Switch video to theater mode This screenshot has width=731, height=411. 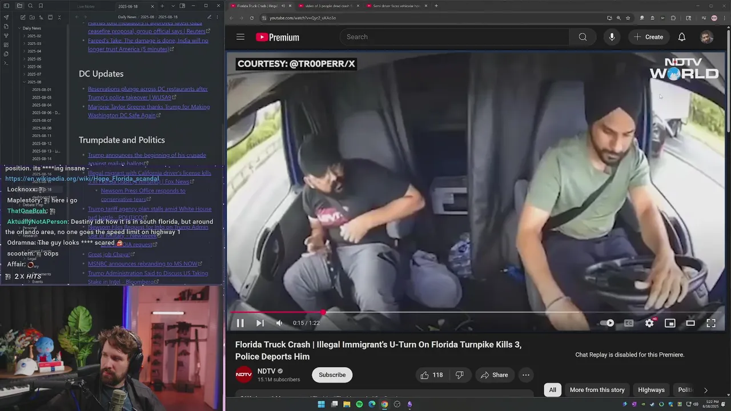(690, 323)
